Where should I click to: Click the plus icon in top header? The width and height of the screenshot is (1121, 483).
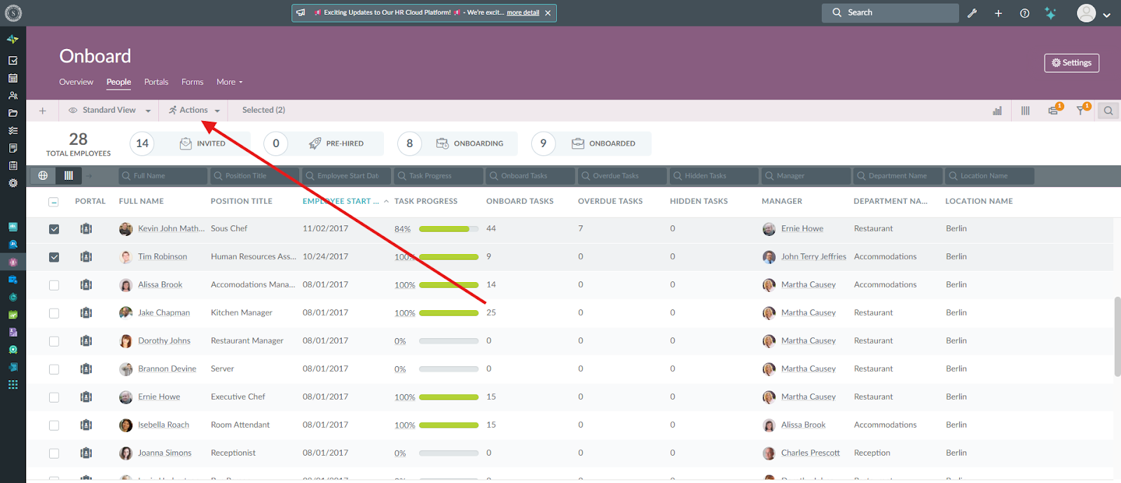(998, 13)
